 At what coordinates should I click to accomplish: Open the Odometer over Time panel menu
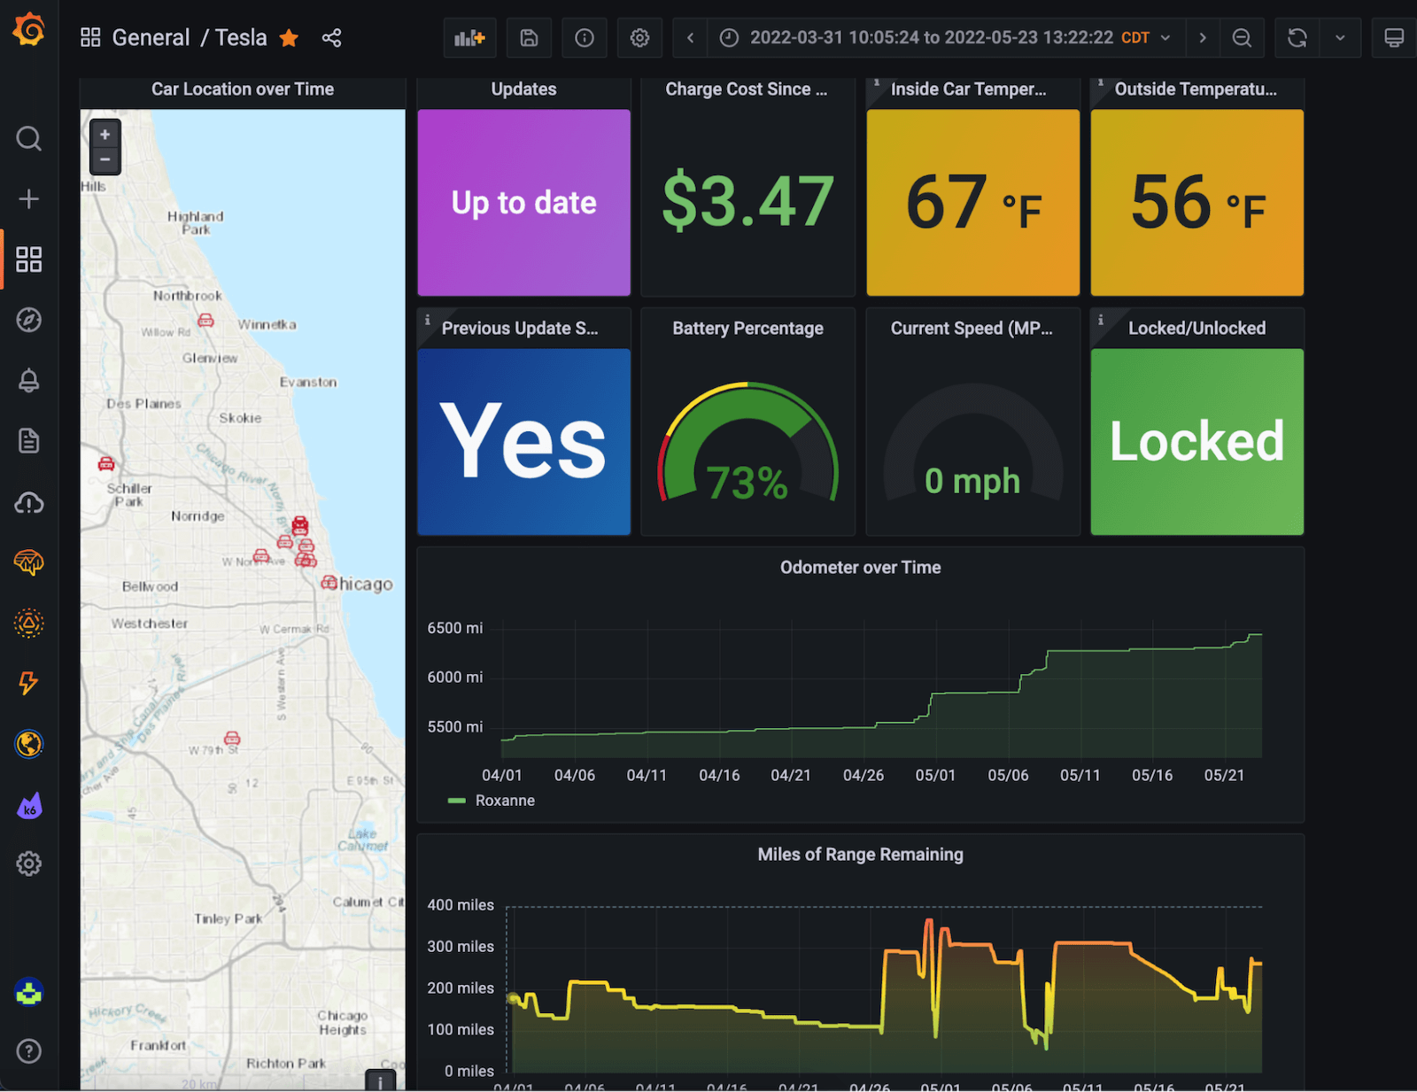[x=860, y=567]
